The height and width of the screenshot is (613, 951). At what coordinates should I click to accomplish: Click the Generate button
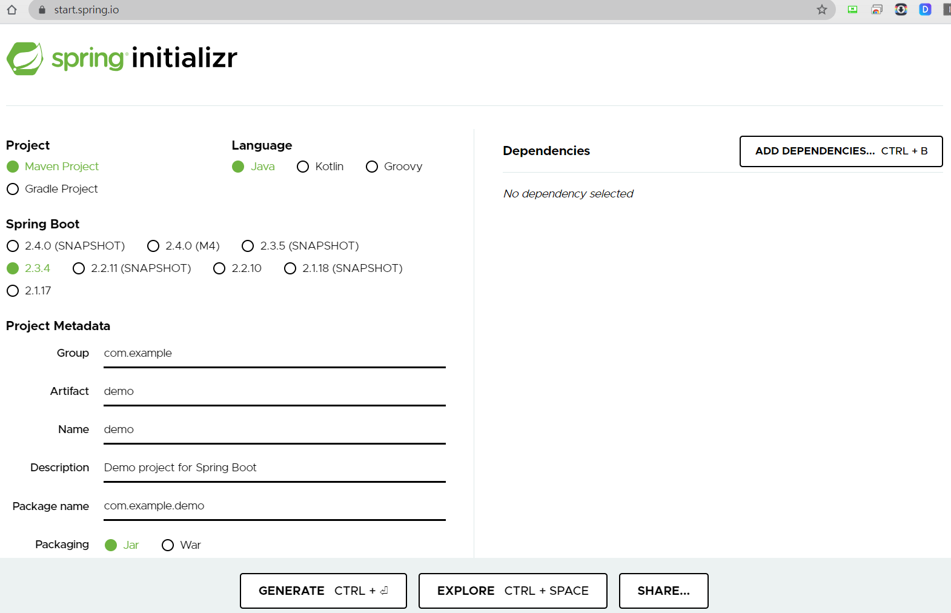tap(323, 591)
